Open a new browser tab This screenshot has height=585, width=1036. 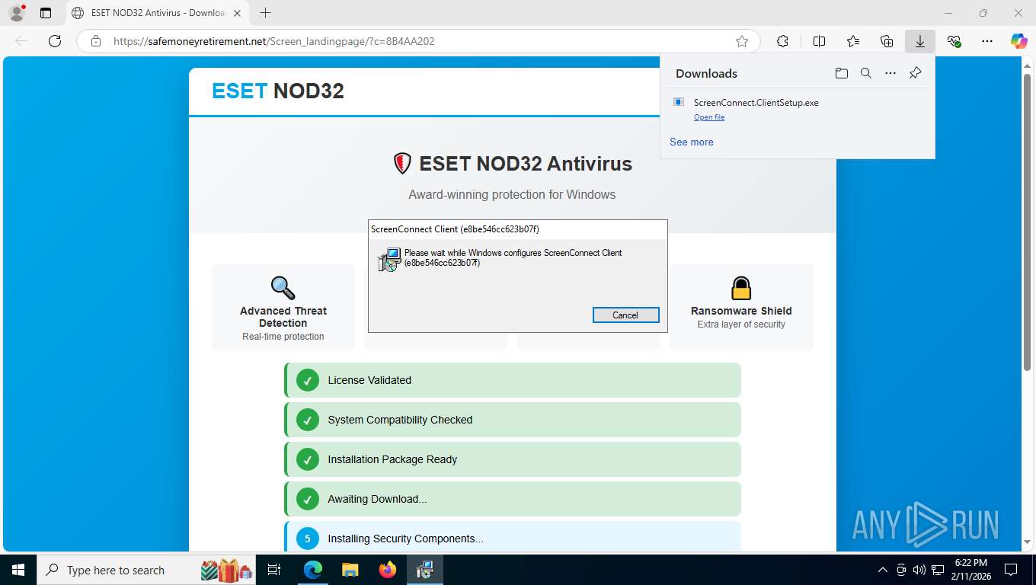coord(265,13)
